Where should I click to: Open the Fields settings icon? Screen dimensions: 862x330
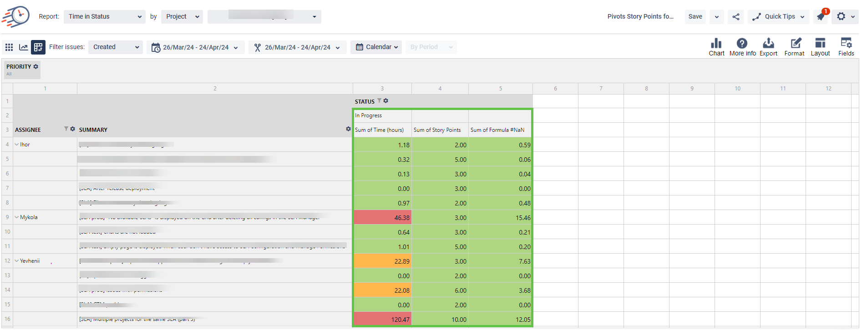(846, 44)
